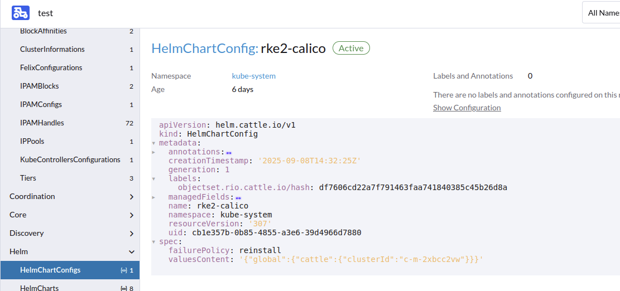Screen dimensions: 620x291
Task: Open the kube-system namespace link
Action: coord(253,76)
